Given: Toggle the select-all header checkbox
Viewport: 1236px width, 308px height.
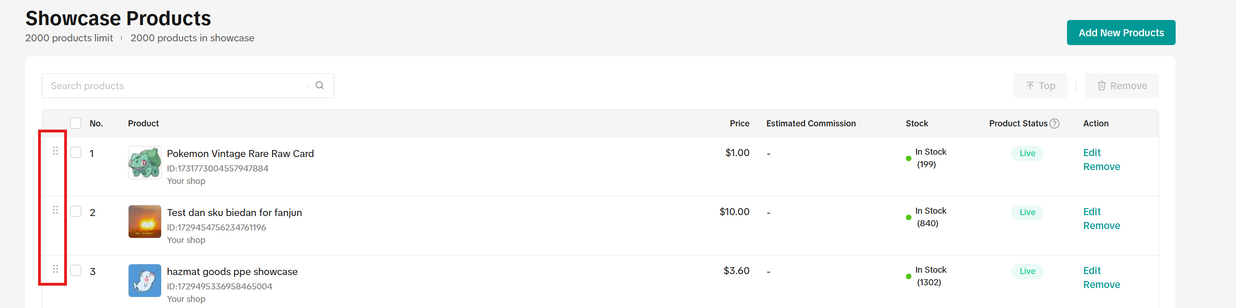Looking at the screenshot, I should pyautogui.click(x=76, y=123).
